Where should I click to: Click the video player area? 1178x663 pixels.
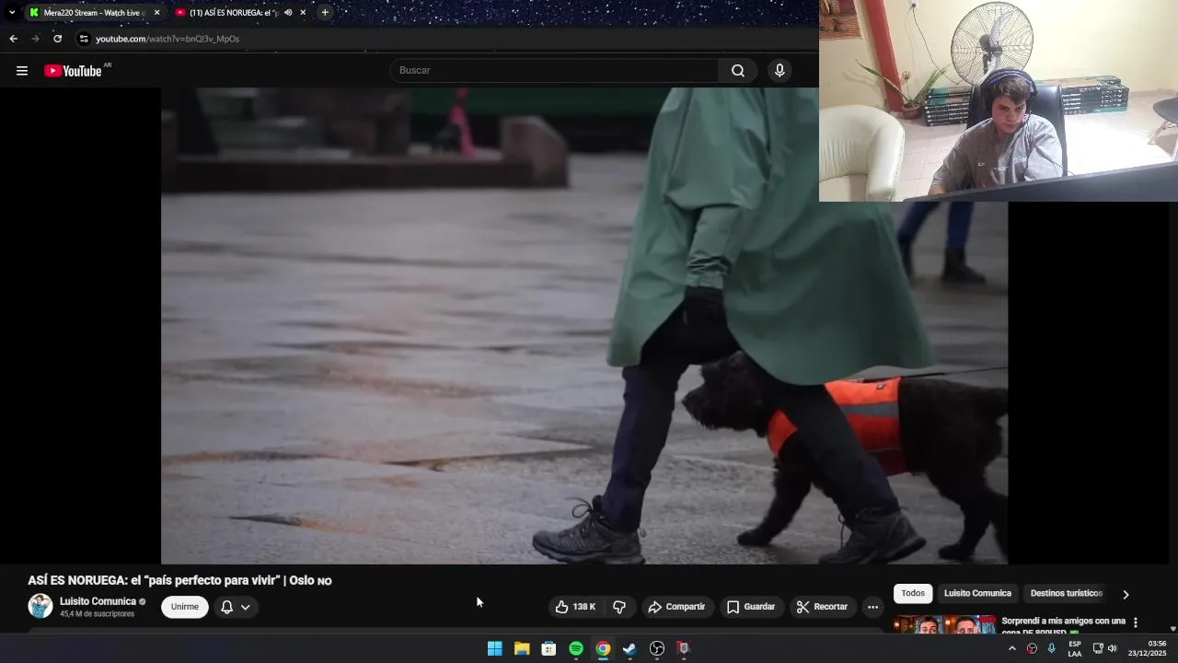point(584,326)
